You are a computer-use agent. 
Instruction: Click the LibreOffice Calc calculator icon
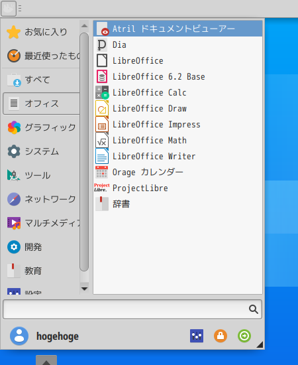click(102, 92)
